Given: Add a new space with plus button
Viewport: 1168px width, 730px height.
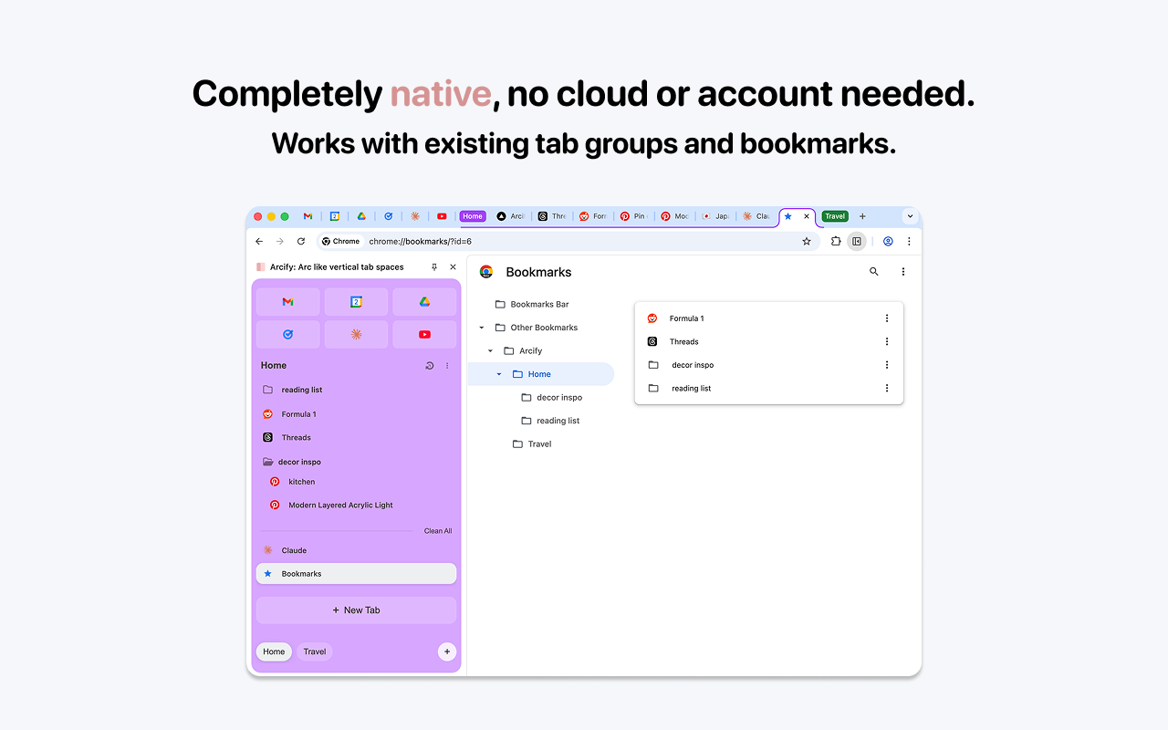Looking at the screenshot, I should (446, 652).
